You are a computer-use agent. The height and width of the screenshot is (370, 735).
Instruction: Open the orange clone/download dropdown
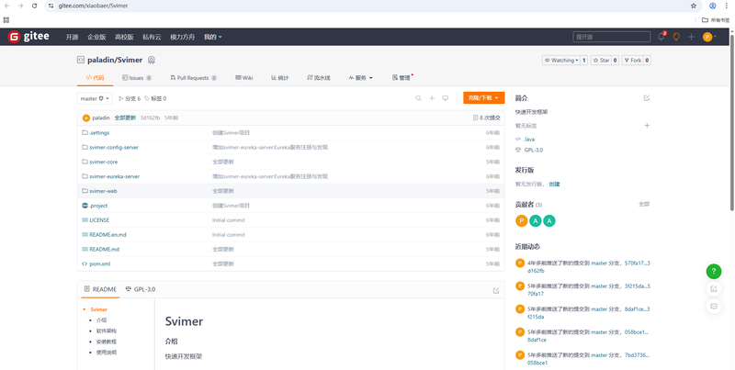(484, 98)
